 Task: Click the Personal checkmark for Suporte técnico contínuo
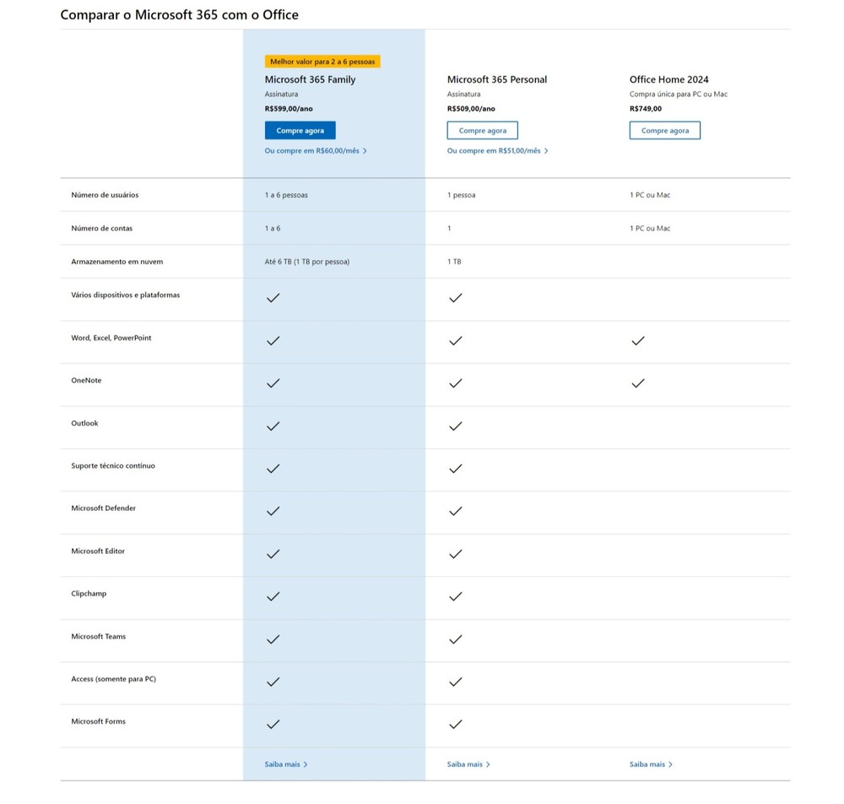tap(456, 469)
